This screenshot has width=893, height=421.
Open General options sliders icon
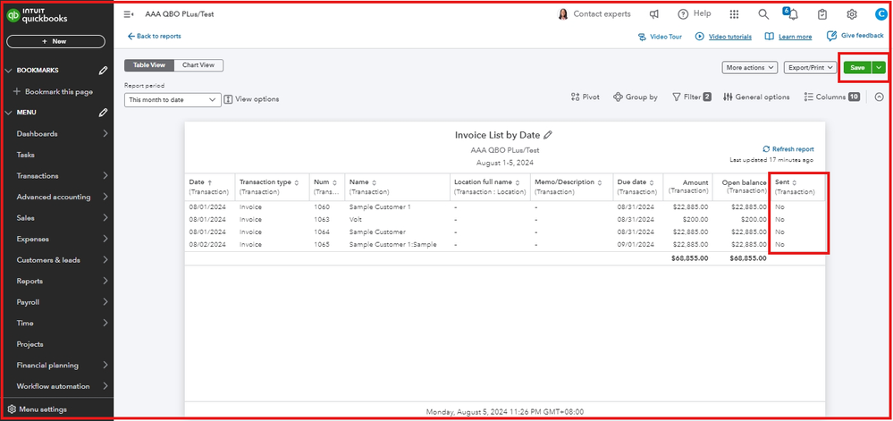point(728,97)
